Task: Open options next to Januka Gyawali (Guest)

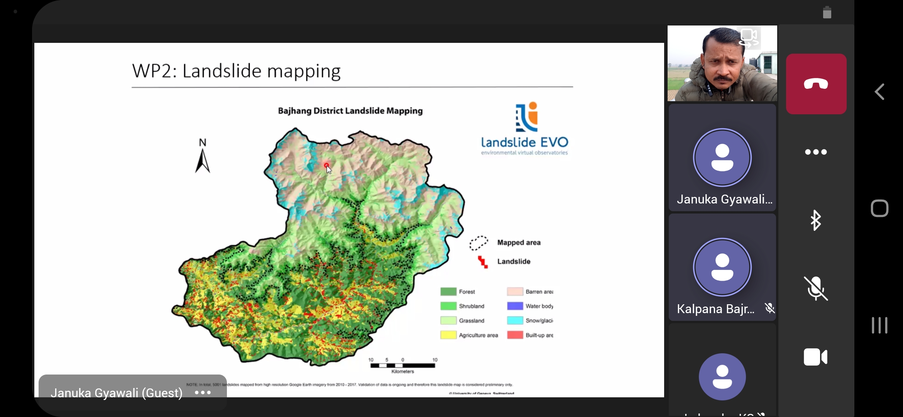Action: (203, 393)
